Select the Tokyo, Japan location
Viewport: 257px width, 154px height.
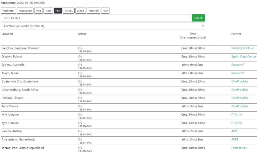point(10,73)
